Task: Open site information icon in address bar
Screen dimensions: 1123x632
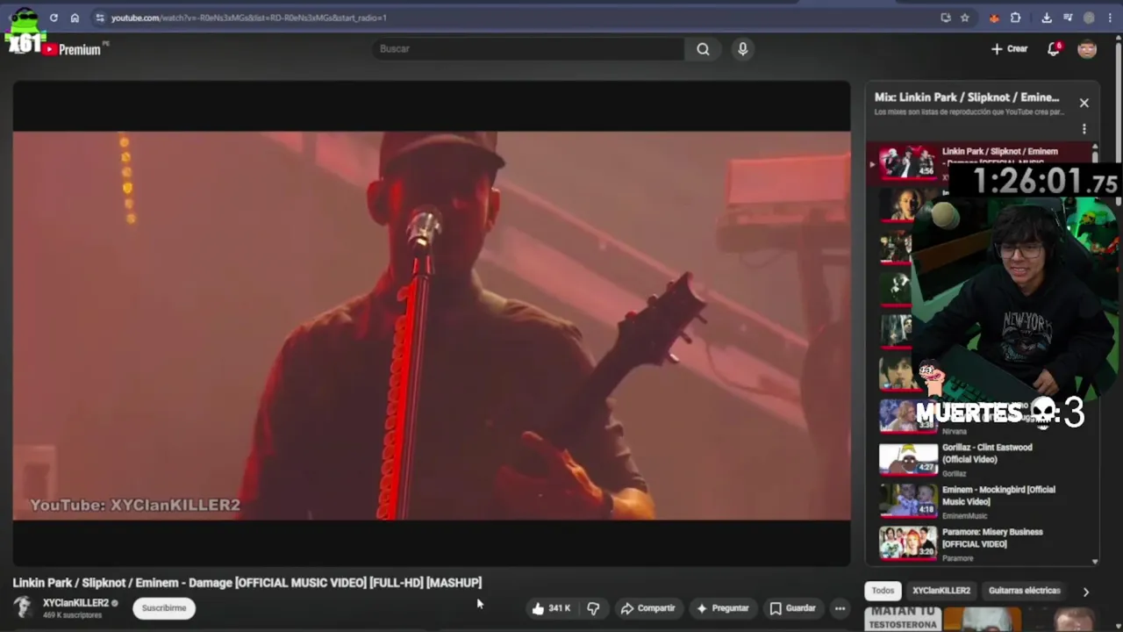Action: (x=100, y=18)
